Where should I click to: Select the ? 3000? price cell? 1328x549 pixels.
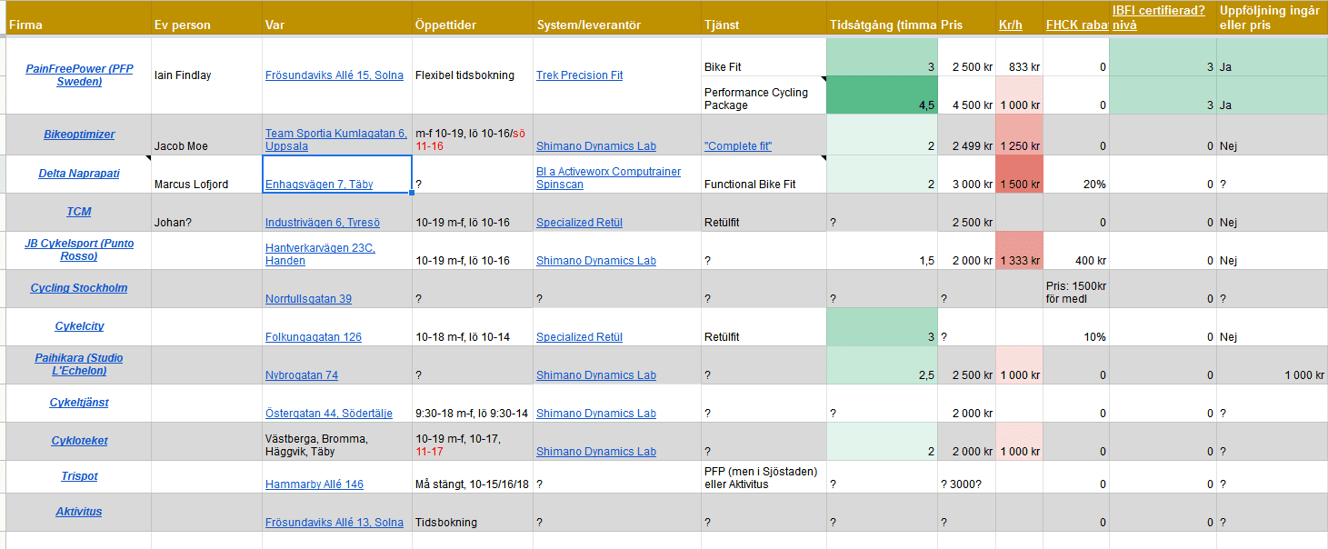click(966, 476)
